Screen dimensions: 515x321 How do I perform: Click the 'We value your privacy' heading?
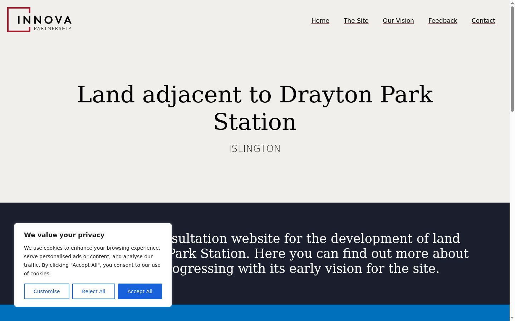pyautogui.click(x=64, y=235)
